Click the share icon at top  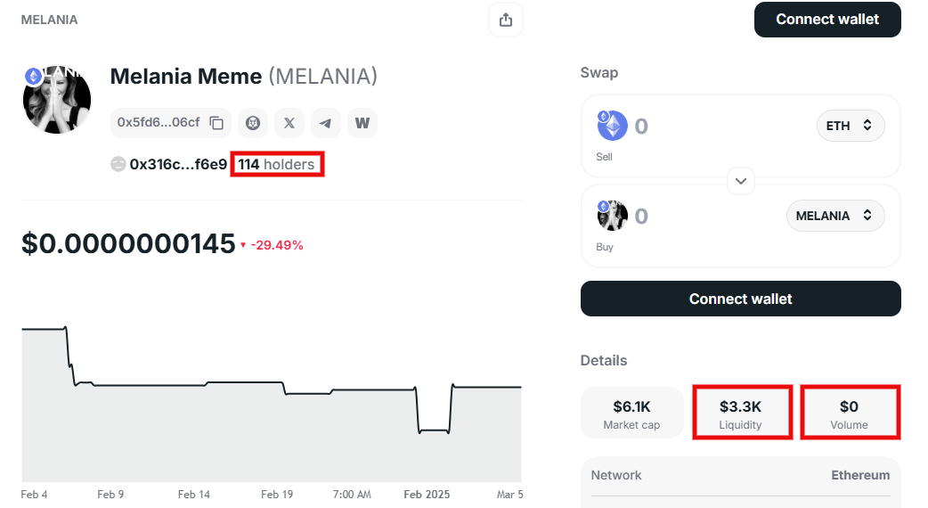(506, 20)
